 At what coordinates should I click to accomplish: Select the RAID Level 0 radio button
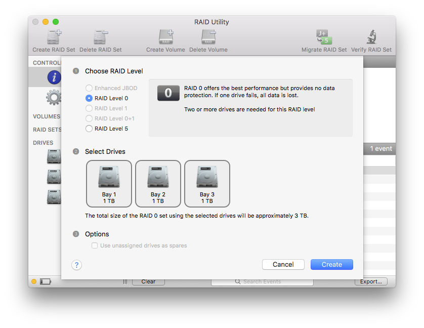89,98
